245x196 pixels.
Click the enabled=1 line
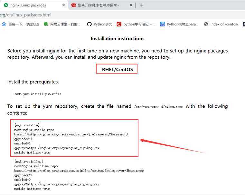click(22, 143)
